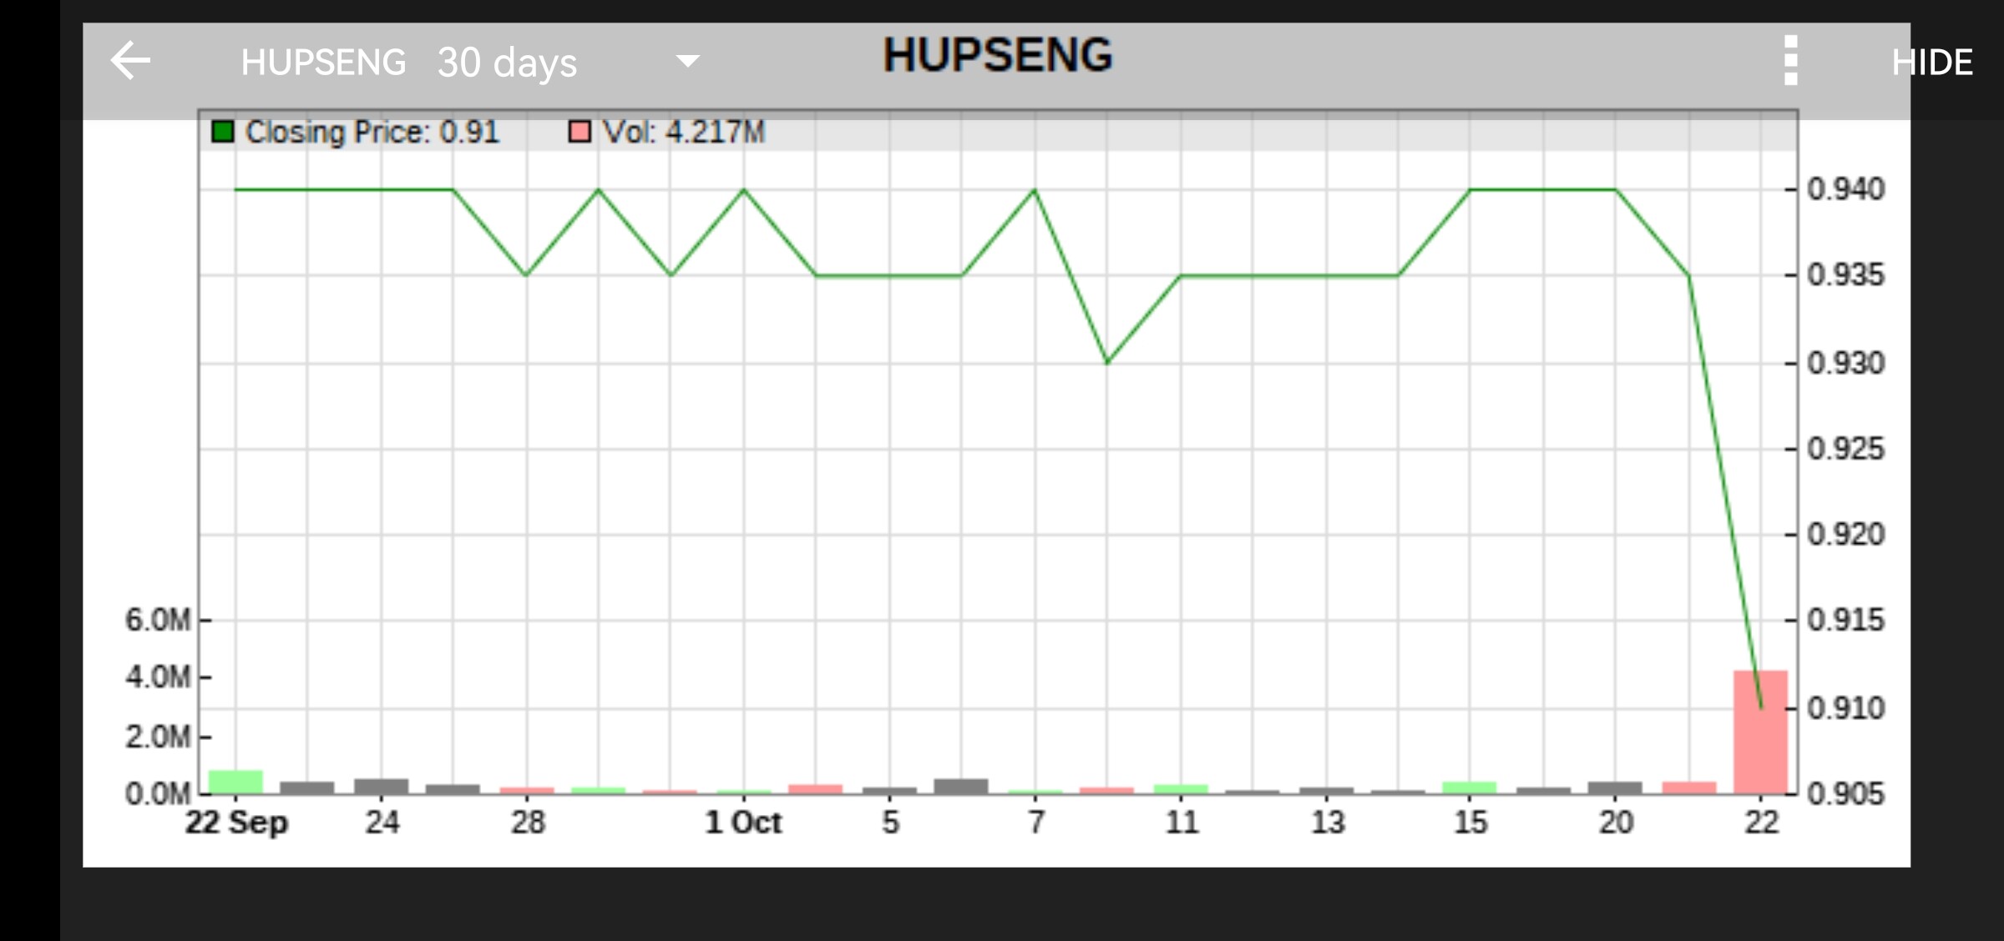Tap the 15 date axis label
Viewport: 2004px width, 941px height.
1470,823
